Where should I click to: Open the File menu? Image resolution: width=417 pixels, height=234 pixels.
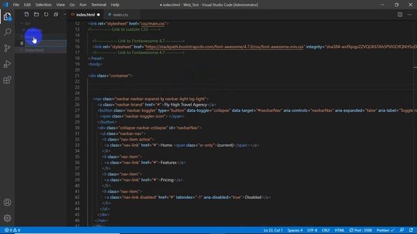pyautogui.click(x=16, y=5)
